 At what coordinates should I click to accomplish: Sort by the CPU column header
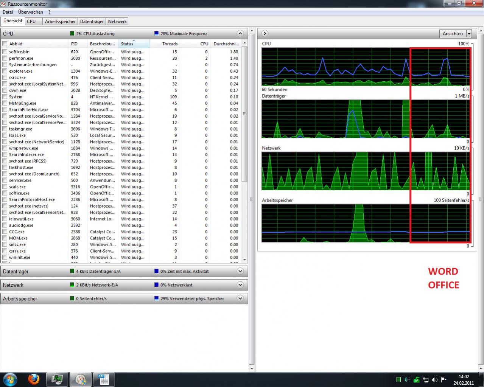tap(195, 44)
